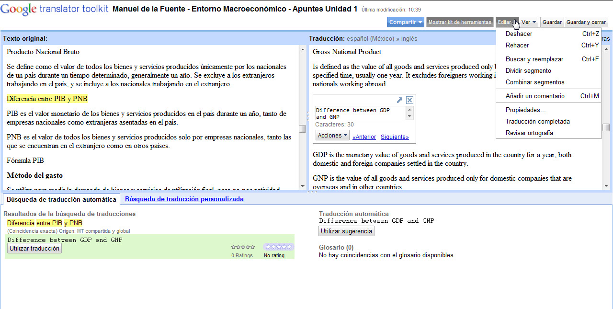Click the translation paragraph starting 'Is defined as the value'
This screenshot has width=613, height=309.
pos(404,75)
